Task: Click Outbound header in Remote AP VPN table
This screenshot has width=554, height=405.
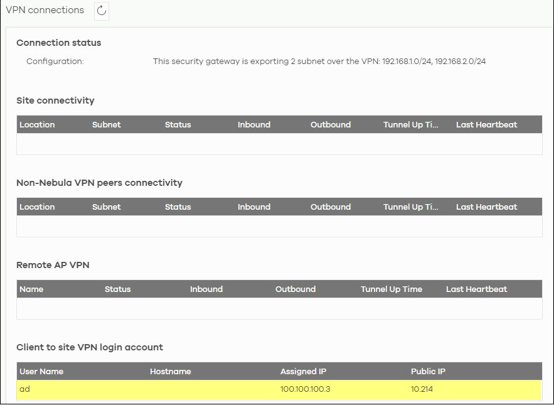Action: (x=296, y=289)
